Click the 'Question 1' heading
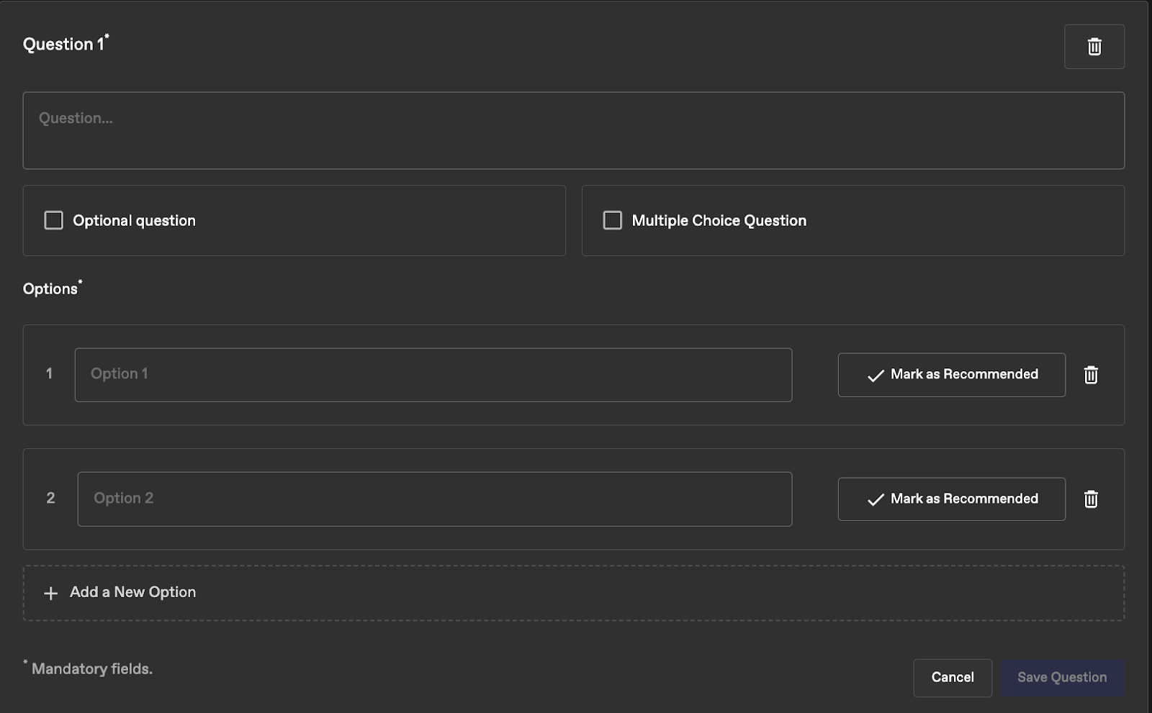 63,45
